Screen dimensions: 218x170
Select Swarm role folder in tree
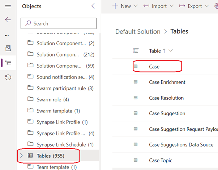[53, 99]
